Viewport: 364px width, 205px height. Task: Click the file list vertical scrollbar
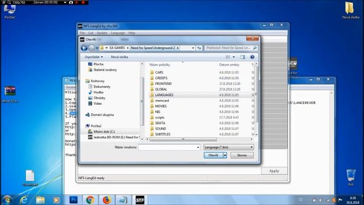257,94
